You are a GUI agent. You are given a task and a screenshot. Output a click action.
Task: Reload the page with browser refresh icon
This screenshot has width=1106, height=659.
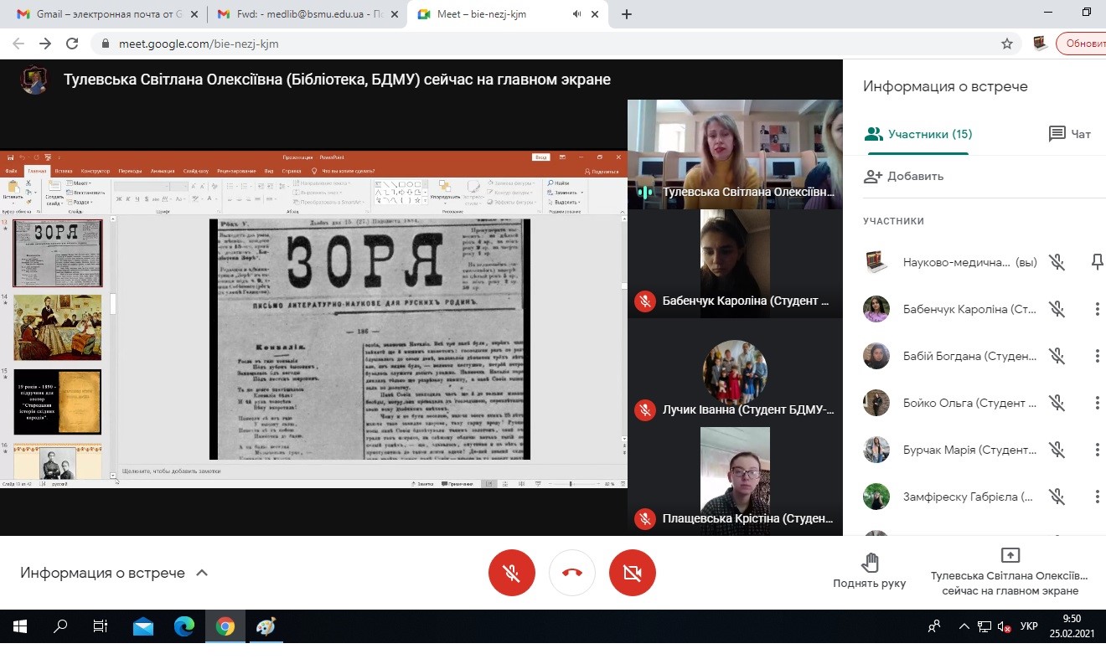pos(72,44)
